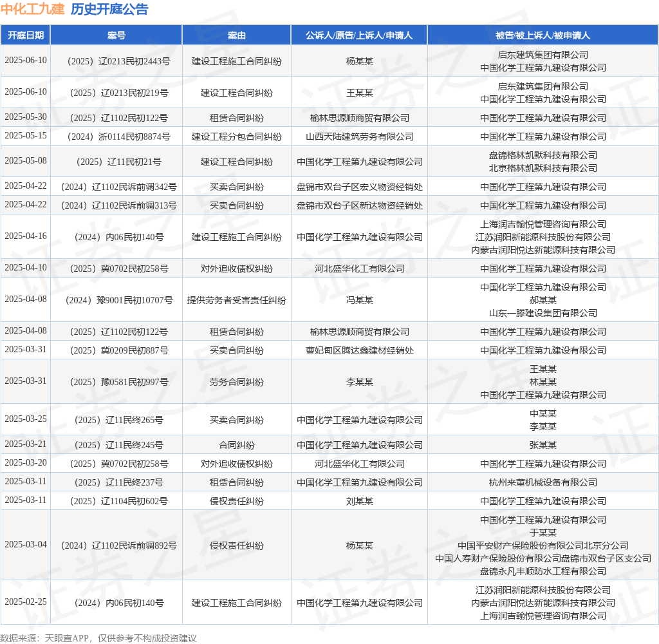
Task: Click defendant 杭州来董机械设备有限公司
Action: pos(543,482)
